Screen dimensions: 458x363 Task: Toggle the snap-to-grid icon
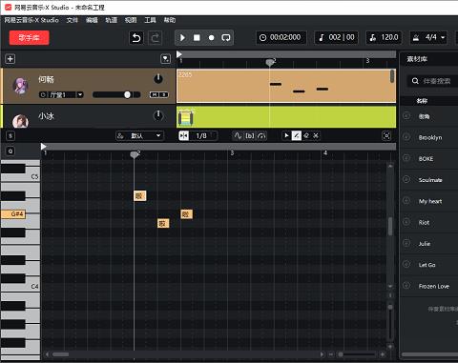click(184, 136)
